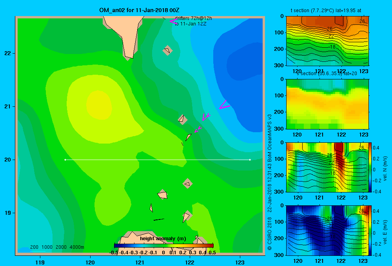Screen dimensions: 392x266
Task: Click the largest magenta drifter arrow near latitude 21
Action: coord(224,105)
